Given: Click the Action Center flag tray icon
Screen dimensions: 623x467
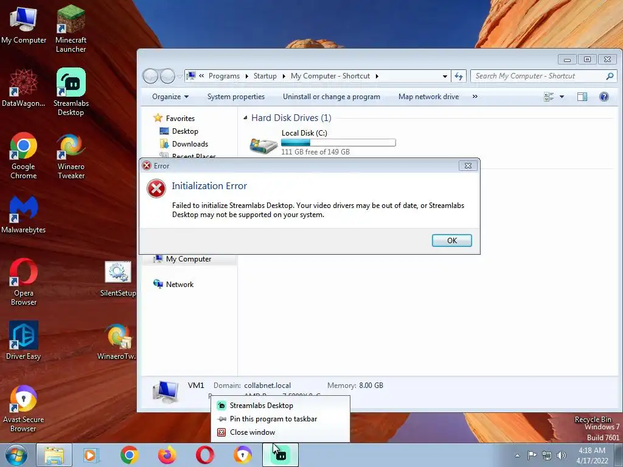Looking at the screenshot, I should (x=532, y=455).
